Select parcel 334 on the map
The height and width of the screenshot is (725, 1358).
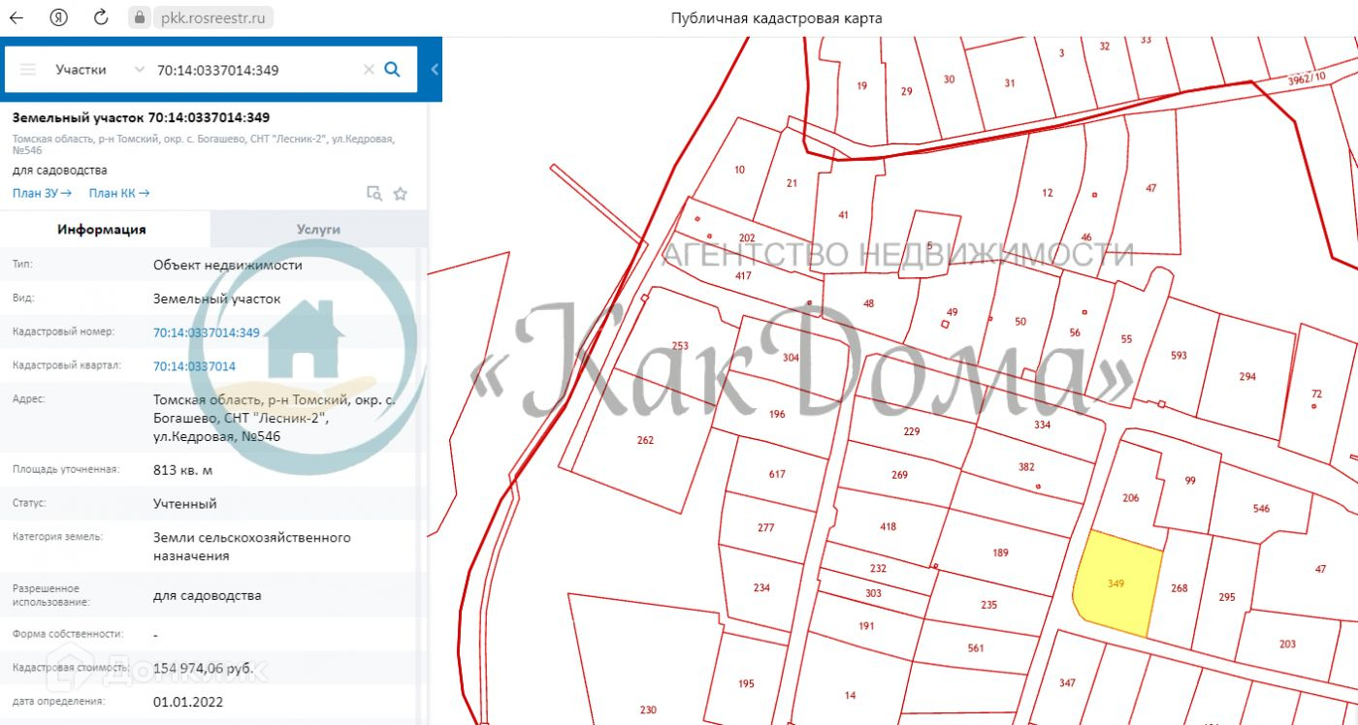[1042, 425]
